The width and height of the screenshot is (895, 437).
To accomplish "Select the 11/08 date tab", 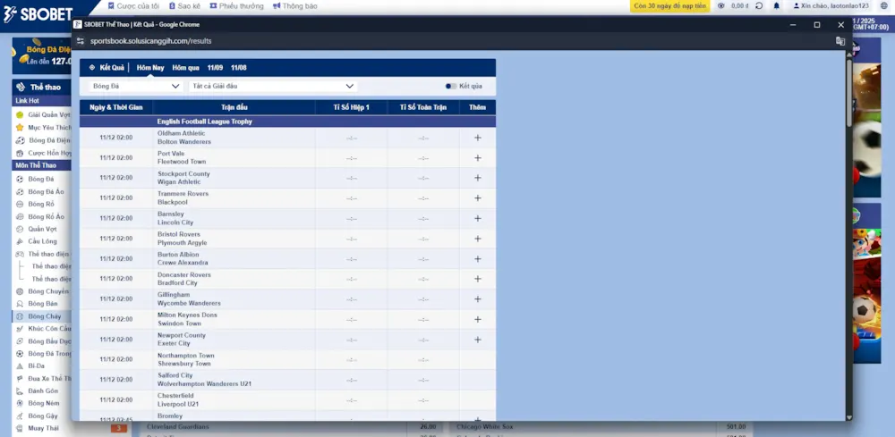I will click(239, 68).
